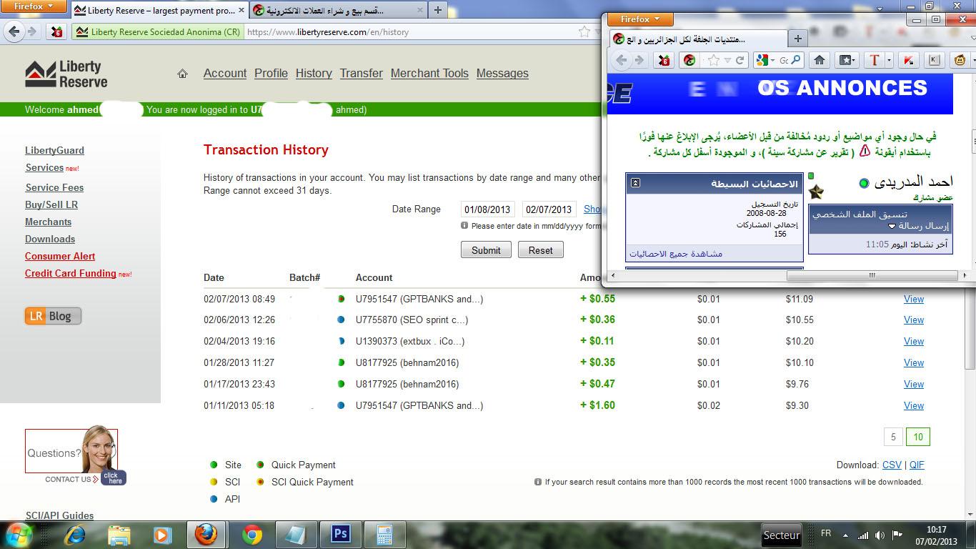
Task: Click the Liberty Reserve logo
Action: click(x=66, y=74)
